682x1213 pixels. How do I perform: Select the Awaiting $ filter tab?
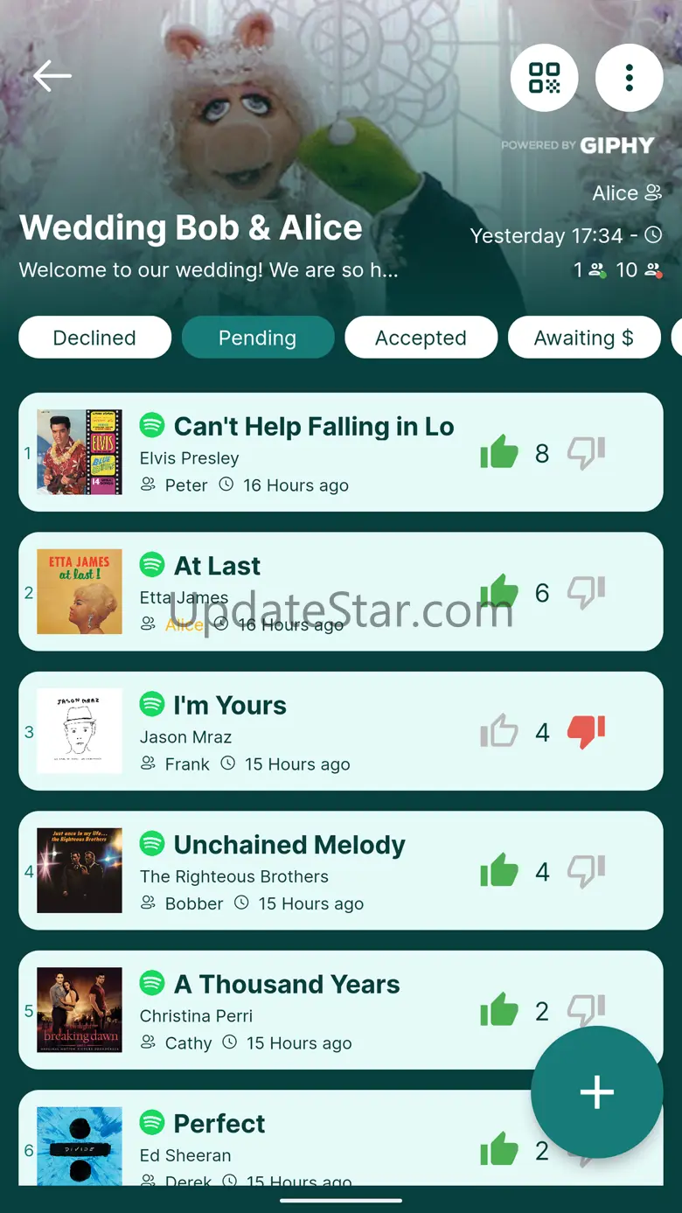coord(584,338)
